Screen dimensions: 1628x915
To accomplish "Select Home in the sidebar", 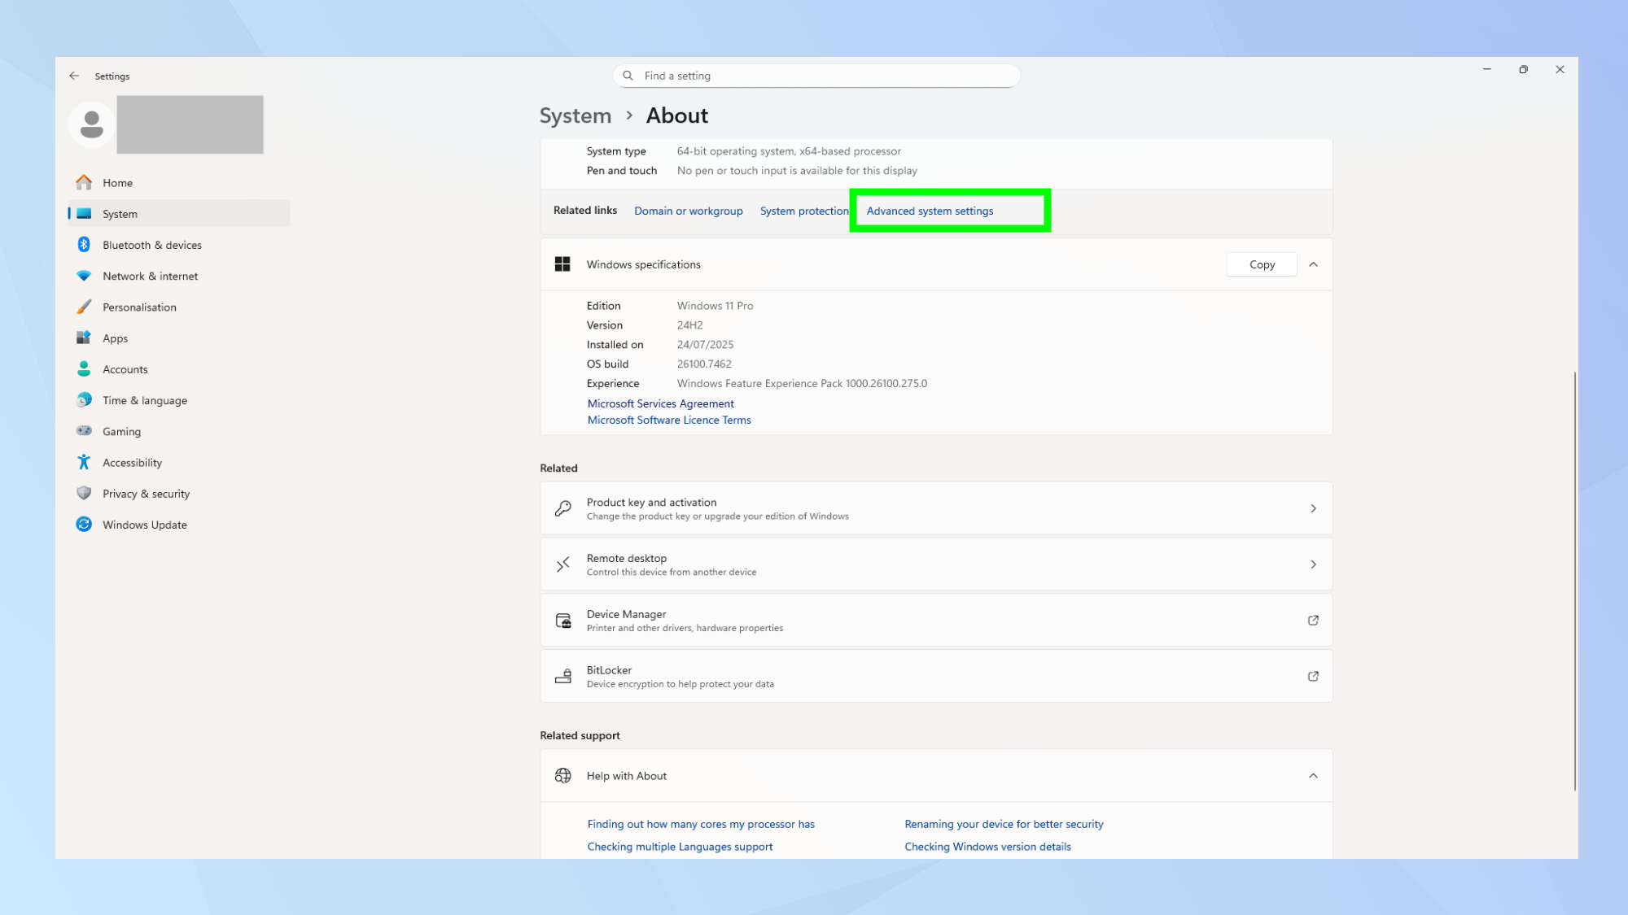I will [117, 182].
